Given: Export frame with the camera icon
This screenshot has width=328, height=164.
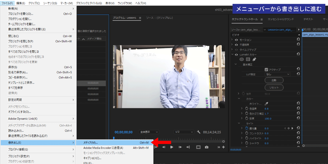Looking at the screenshot, I should click(x=207, y=147).
